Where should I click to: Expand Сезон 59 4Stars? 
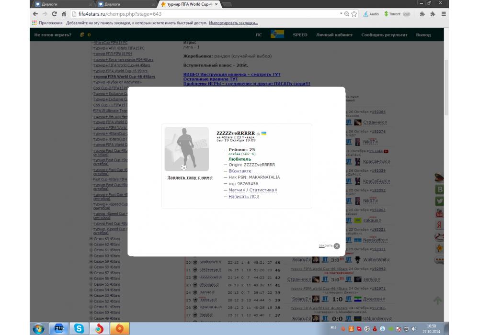click(x=91, y=261)
